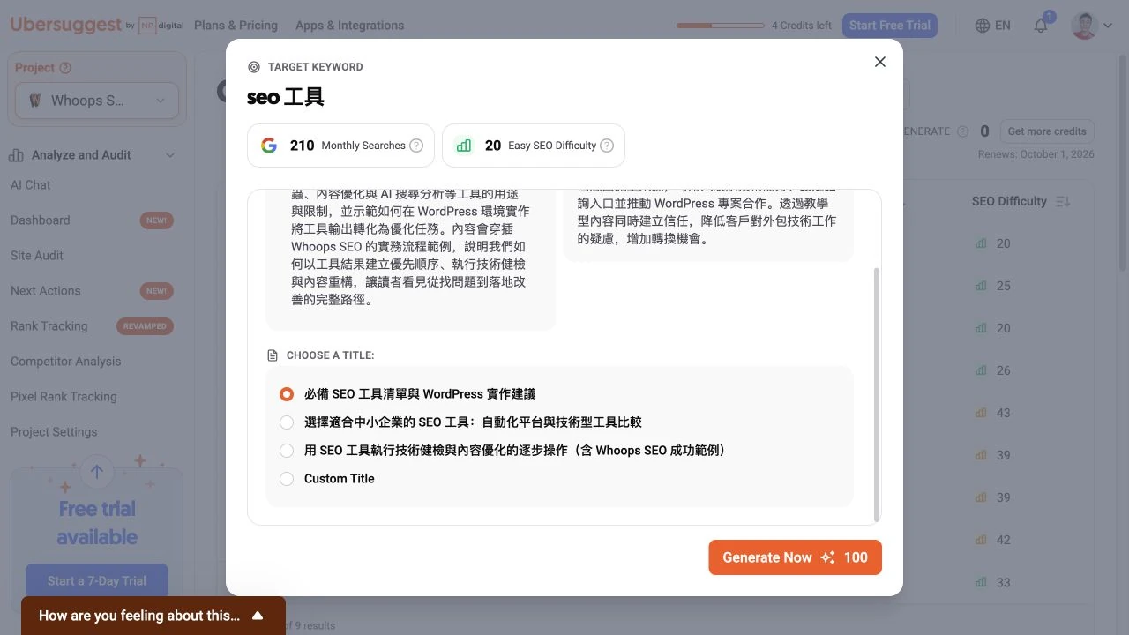Open Apps & Integrations

click(349, 26)
